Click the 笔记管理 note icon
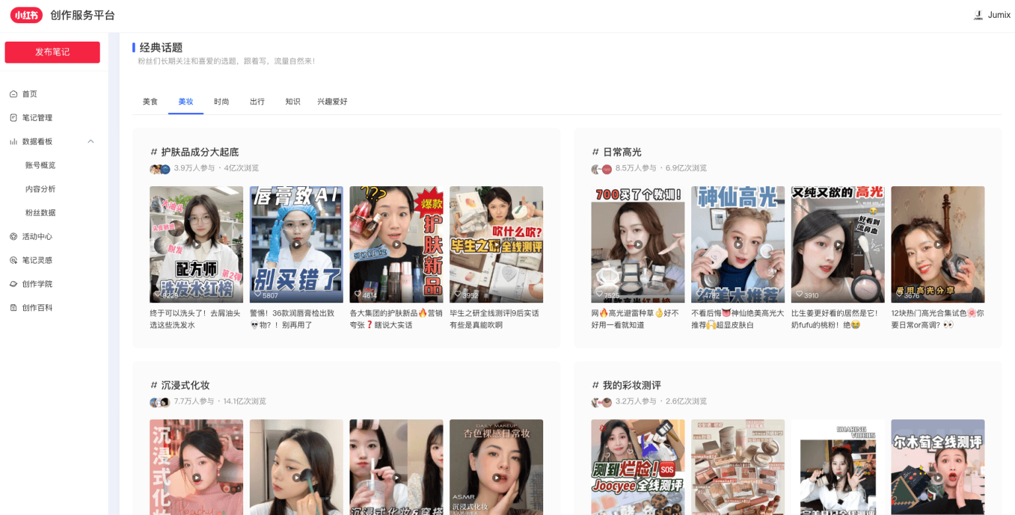 [x=13, y=118]
